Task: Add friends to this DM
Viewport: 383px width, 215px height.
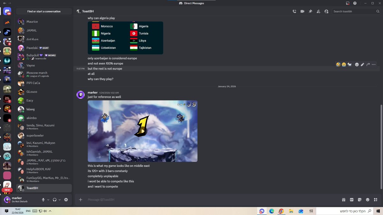Action: (318, 11)
